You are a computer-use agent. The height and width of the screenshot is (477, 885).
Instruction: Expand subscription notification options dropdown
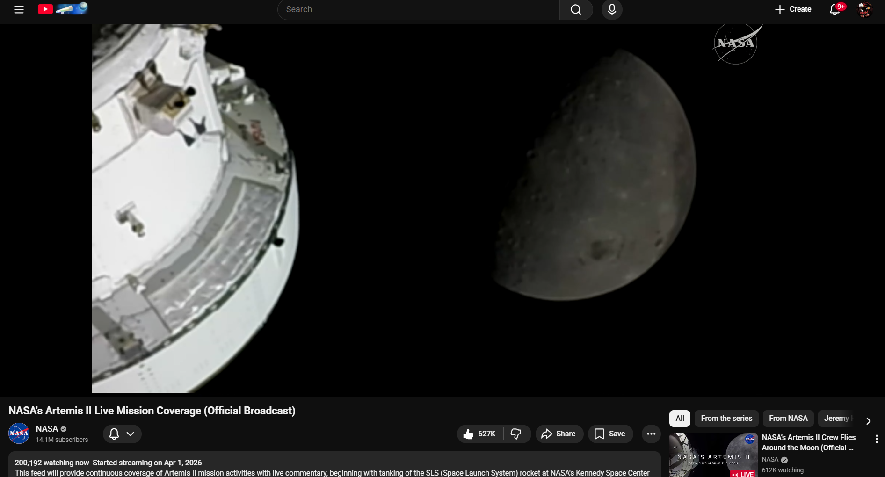(122, 434)
